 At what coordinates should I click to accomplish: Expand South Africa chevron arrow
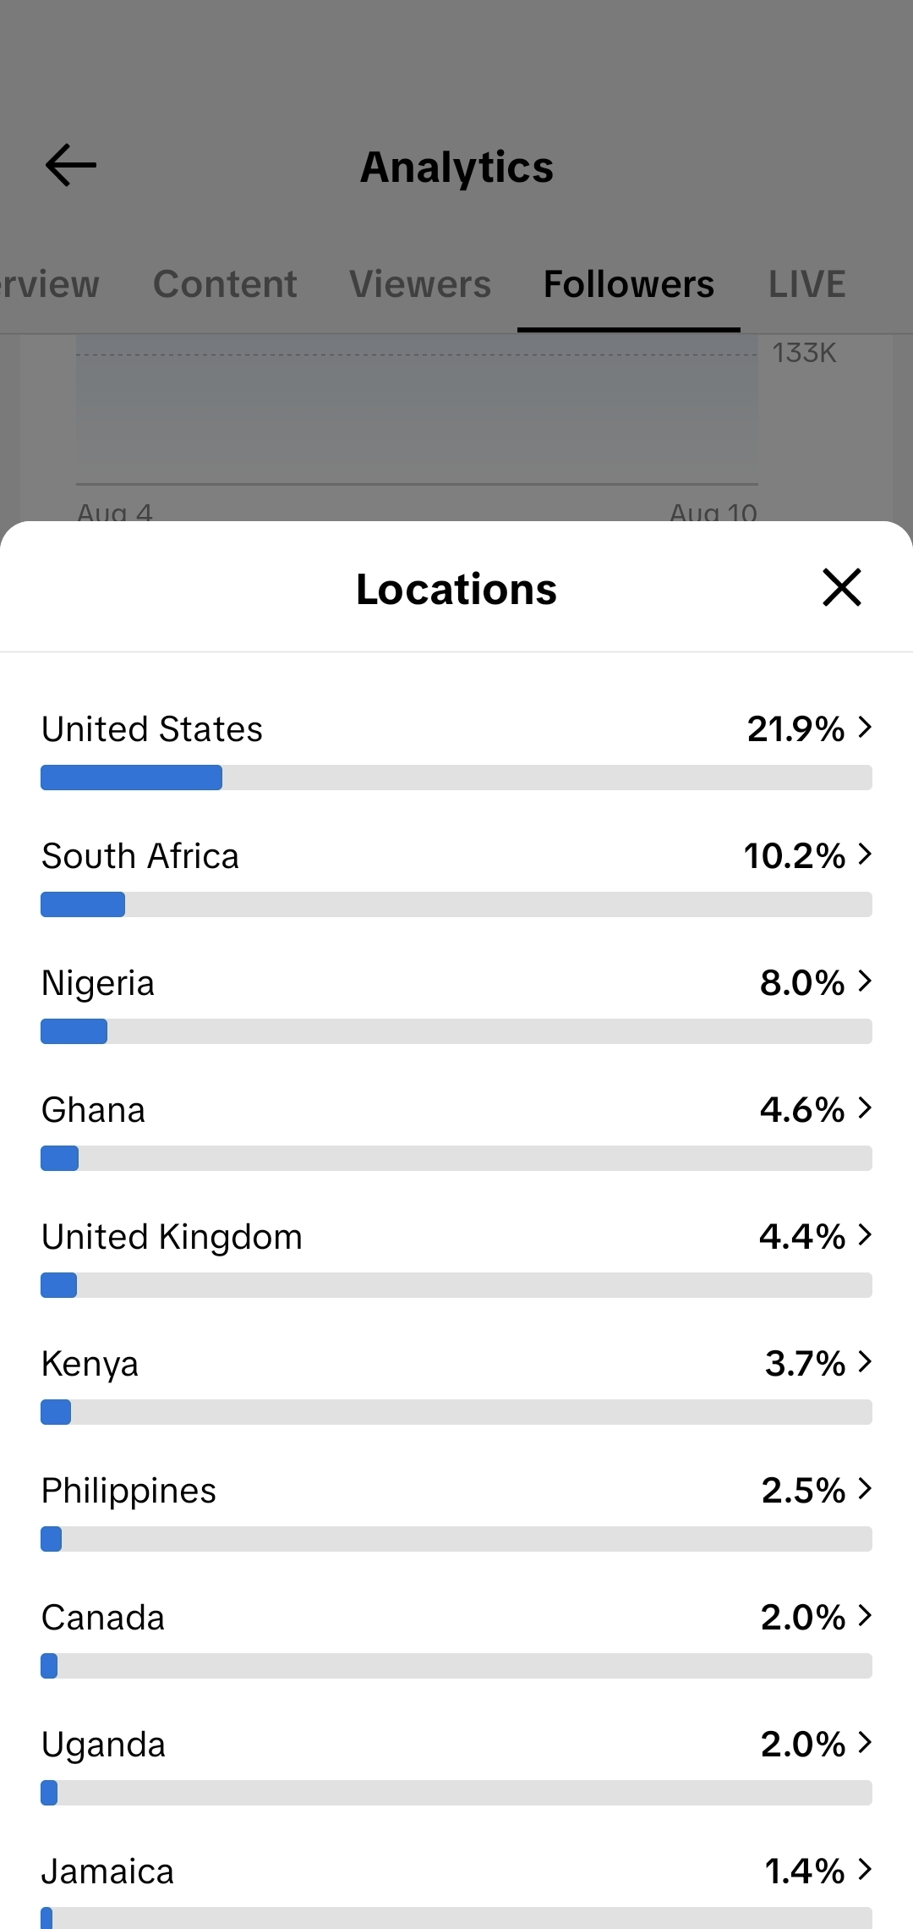tap(864, 854)
